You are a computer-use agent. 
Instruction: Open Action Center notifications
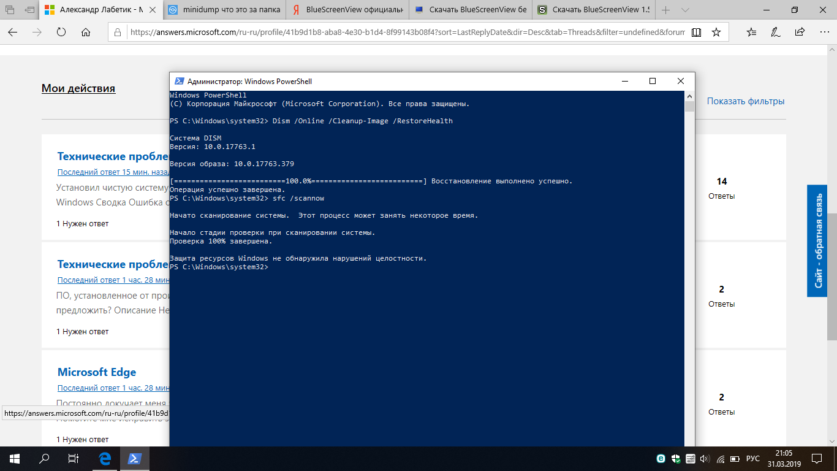point(817,458)
